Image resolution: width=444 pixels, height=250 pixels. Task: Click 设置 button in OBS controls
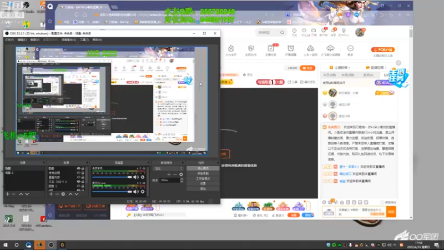(x=203, y=184)
